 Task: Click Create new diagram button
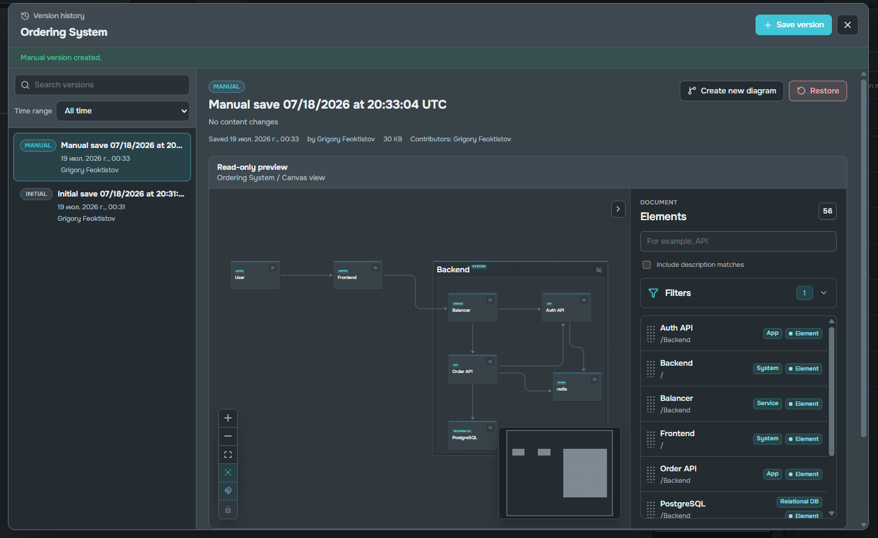pos(732,91)
